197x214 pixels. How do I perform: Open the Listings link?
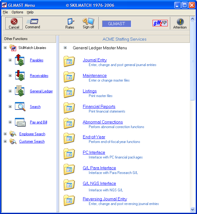coord(90,91)
